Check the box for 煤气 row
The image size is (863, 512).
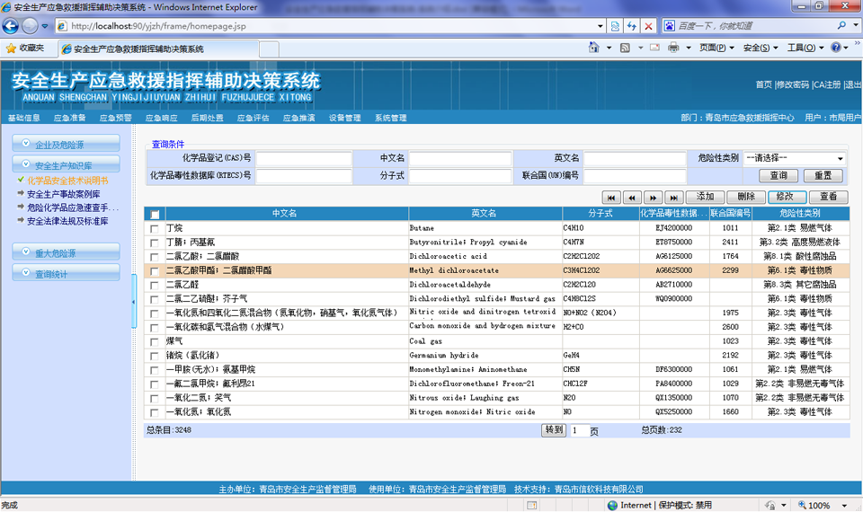tap(155, 341)
